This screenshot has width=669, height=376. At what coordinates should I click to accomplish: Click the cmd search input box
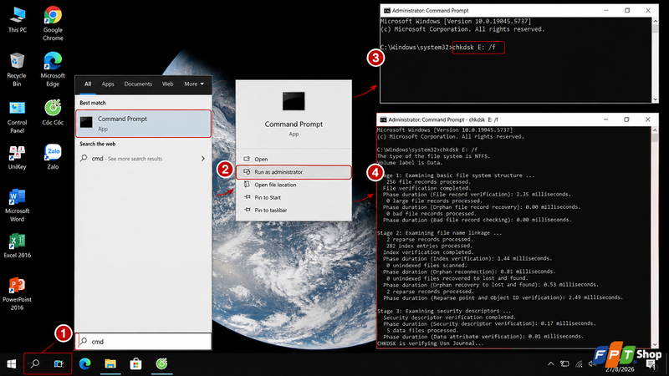tap(143, 342)
